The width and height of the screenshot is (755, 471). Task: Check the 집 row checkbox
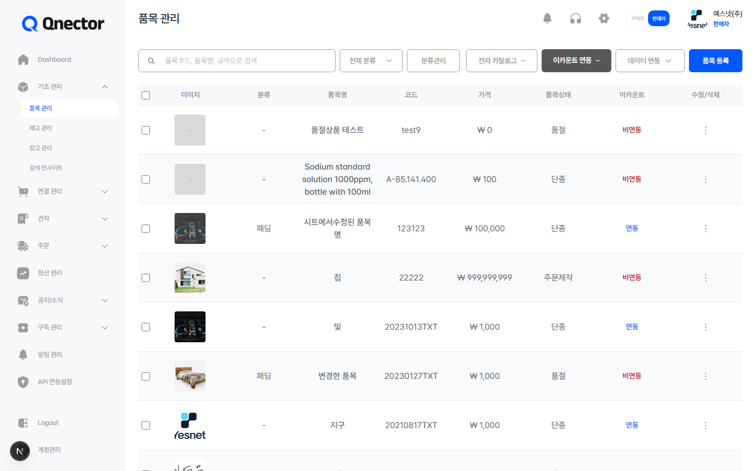click(146, 278)
